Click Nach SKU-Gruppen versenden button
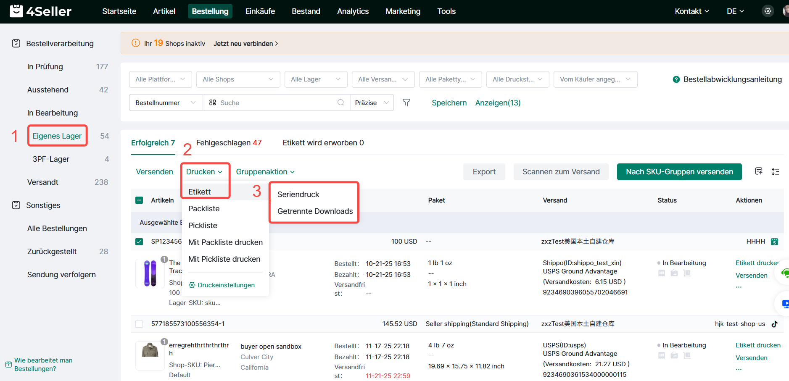789x381 pixels. [x=679, y=172]
